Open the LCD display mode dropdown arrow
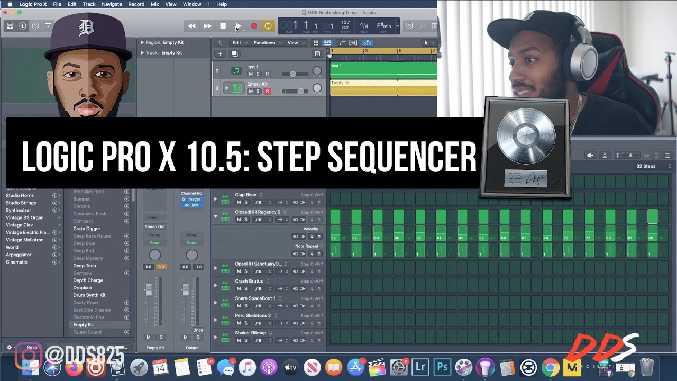 tap(397, 25)
